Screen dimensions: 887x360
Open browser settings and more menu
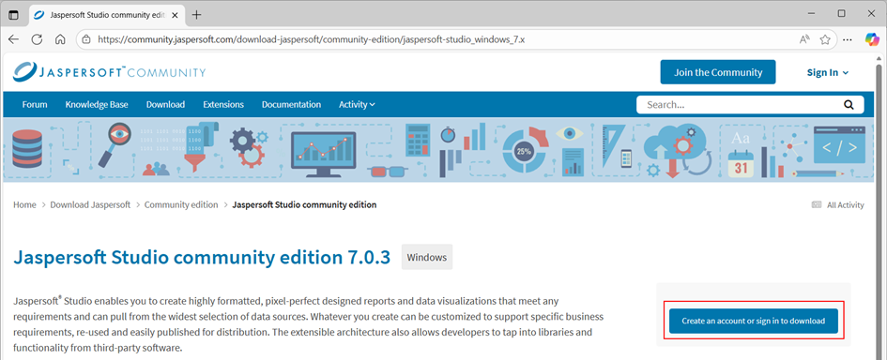click(x=848, y=39)
